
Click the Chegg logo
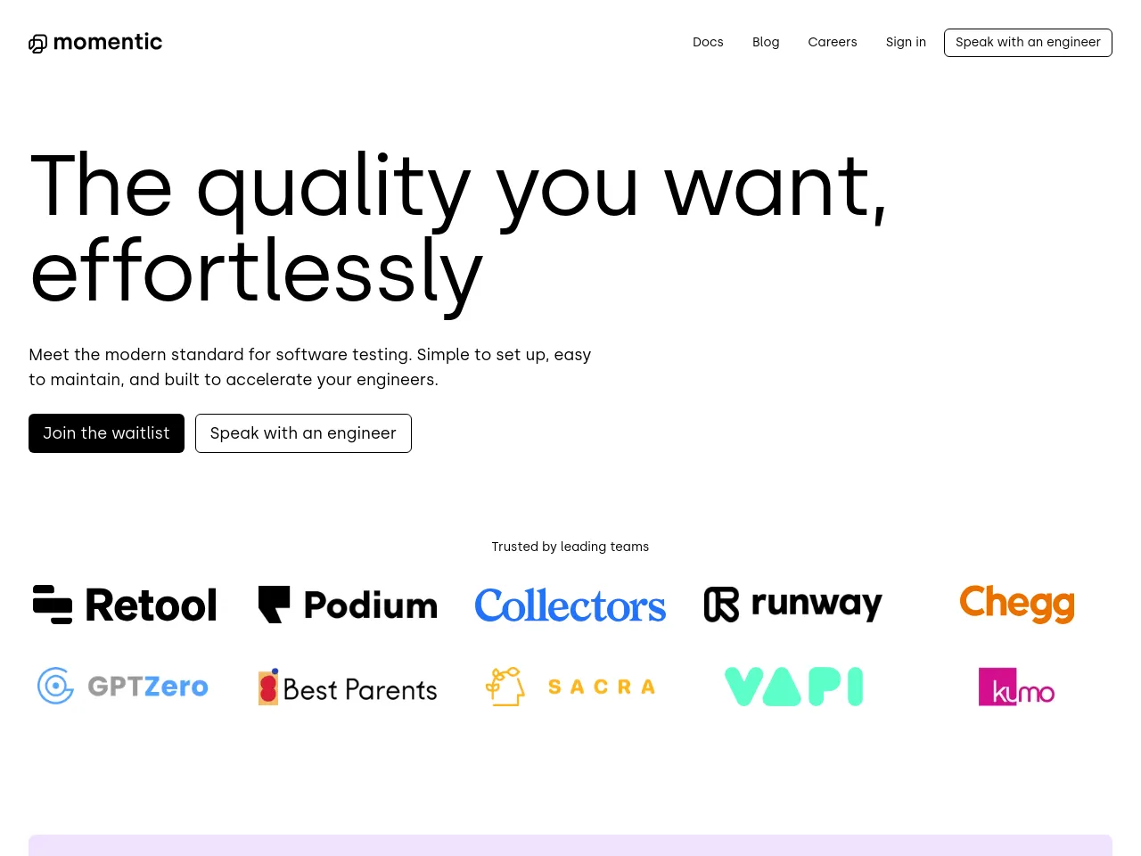pos(1016,604)
